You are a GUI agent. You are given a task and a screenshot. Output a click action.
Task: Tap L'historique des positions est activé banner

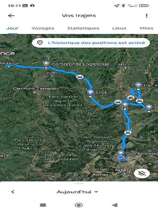click(x=91, y=43)
